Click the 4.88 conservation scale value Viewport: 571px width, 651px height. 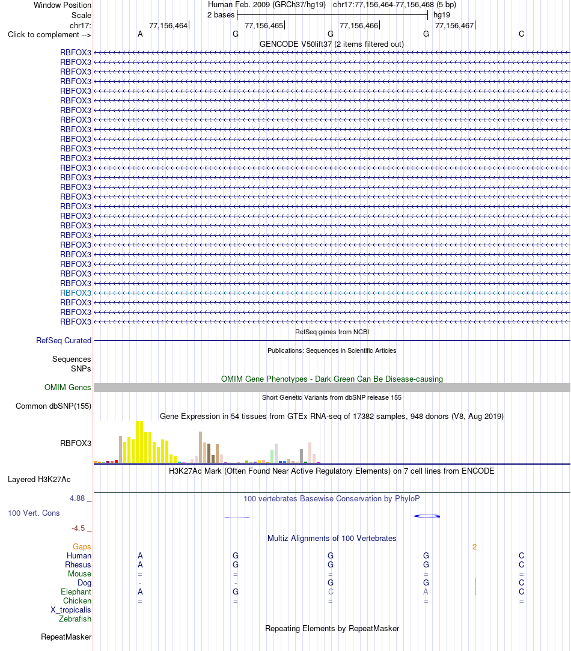[78, 498]
